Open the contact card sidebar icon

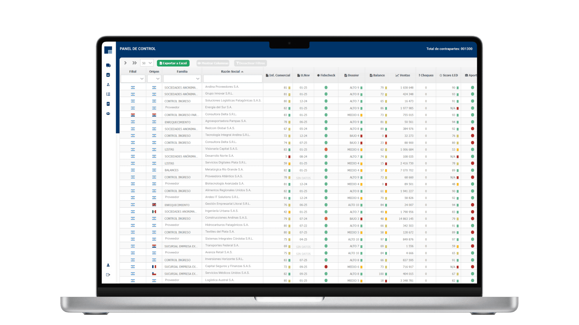point(108,75)
